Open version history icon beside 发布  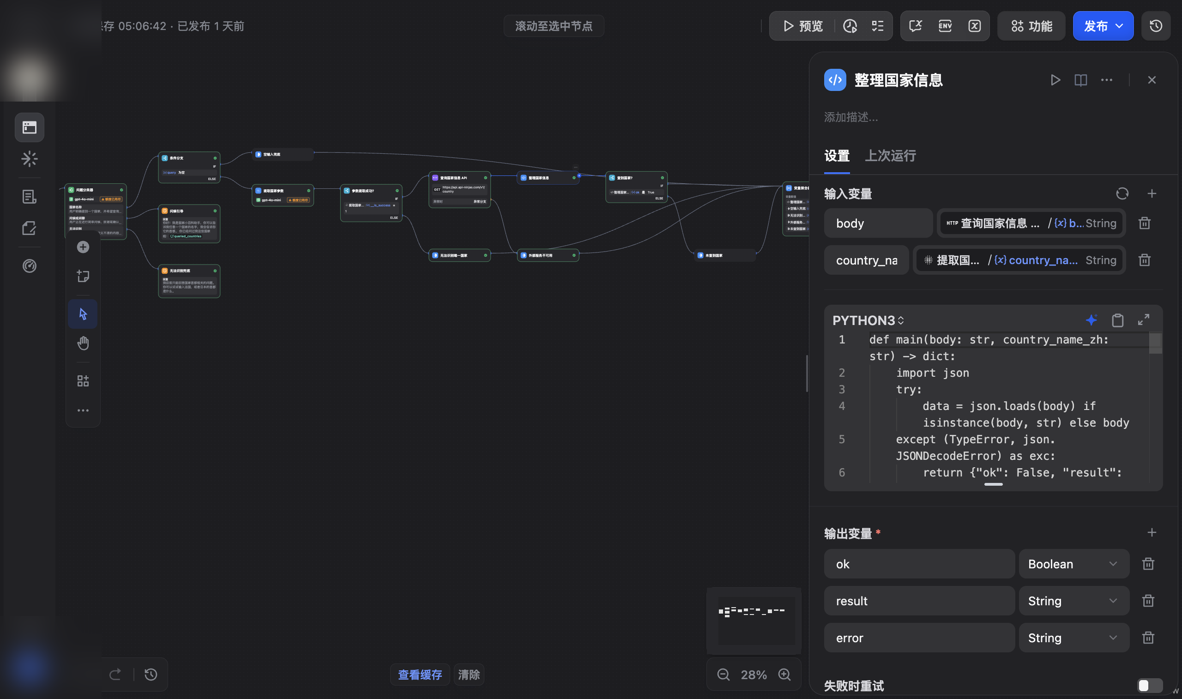(x=1156, y=26)
